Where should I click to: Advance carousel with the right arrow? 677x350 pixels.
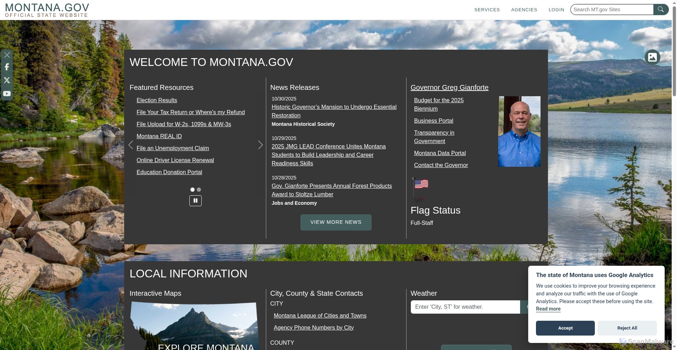260,145
